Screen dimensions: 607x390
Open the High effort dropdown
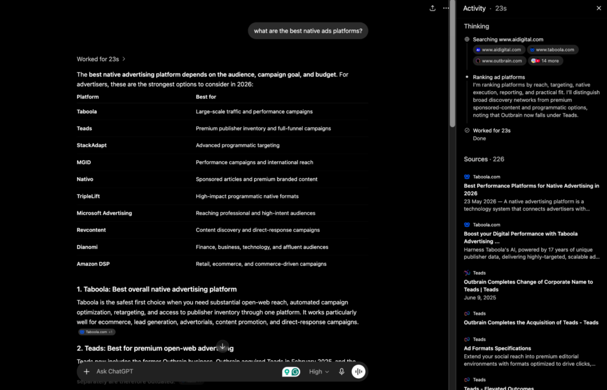point(319,372)
